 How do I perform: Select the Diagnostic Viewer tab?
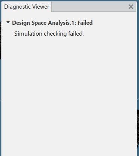[27, 7]
